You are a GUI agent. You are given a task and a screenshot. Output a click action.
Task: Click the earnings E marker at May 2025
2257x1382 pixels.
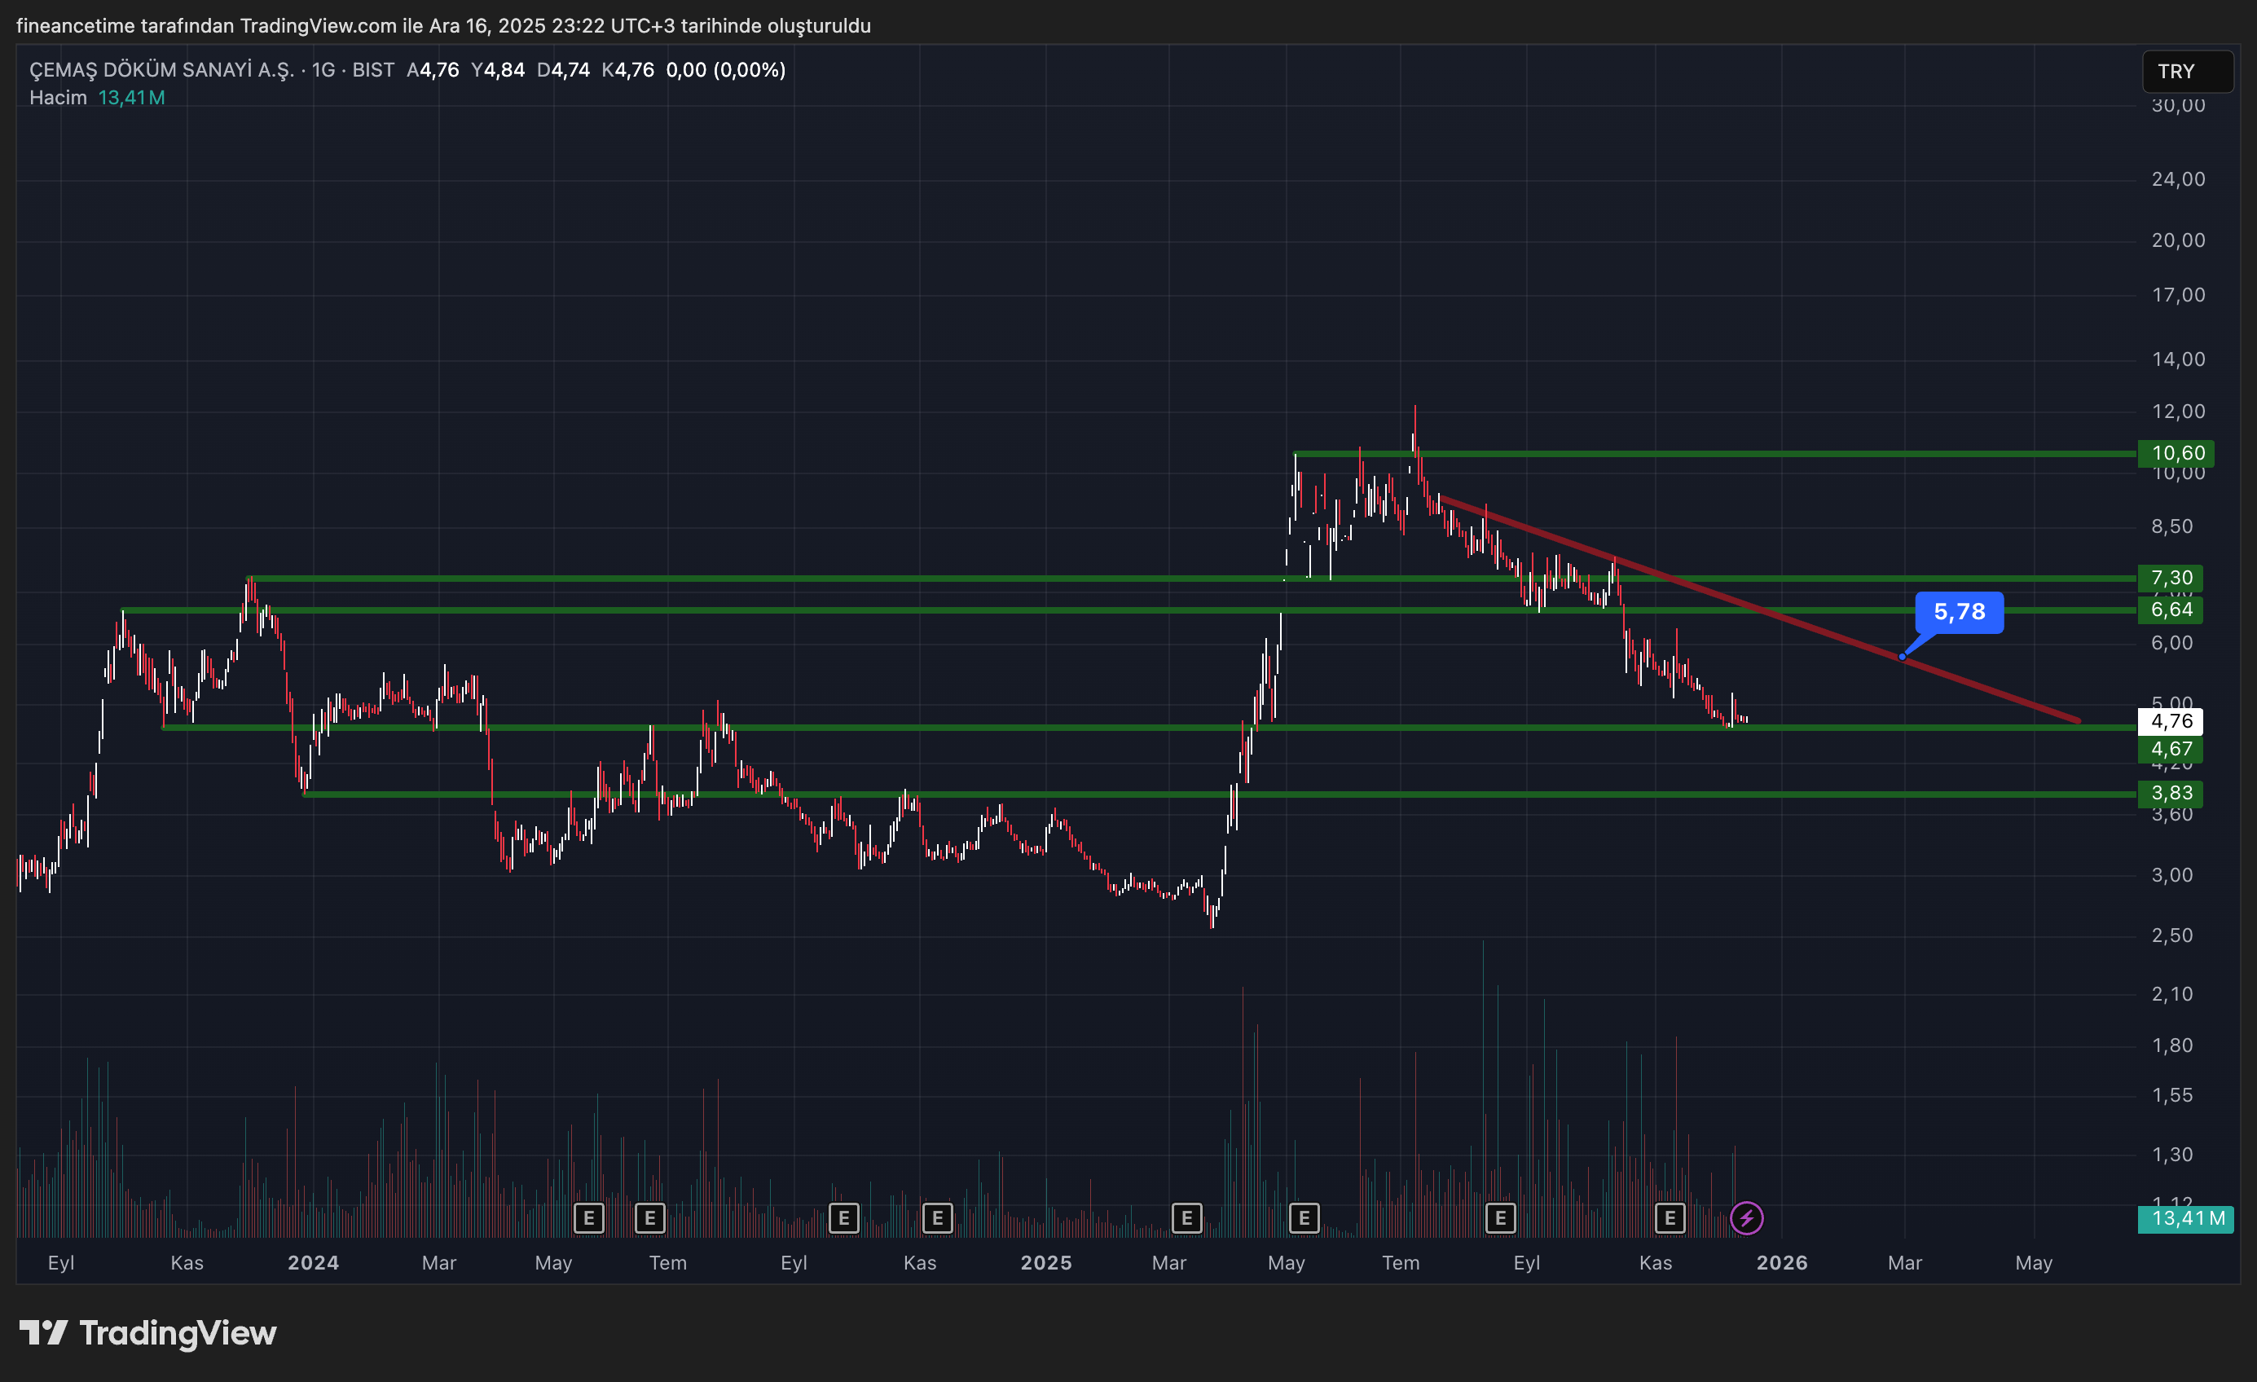[x=1304, y=1218]
